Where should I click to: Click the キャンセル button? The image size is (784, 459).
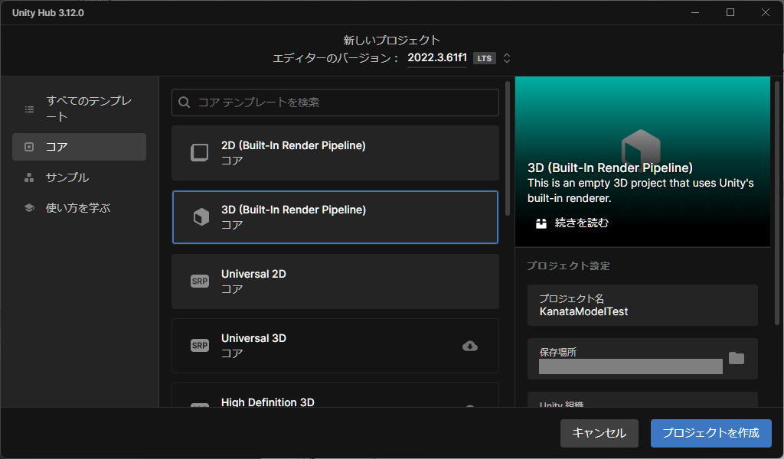click(x=599, y=433)
